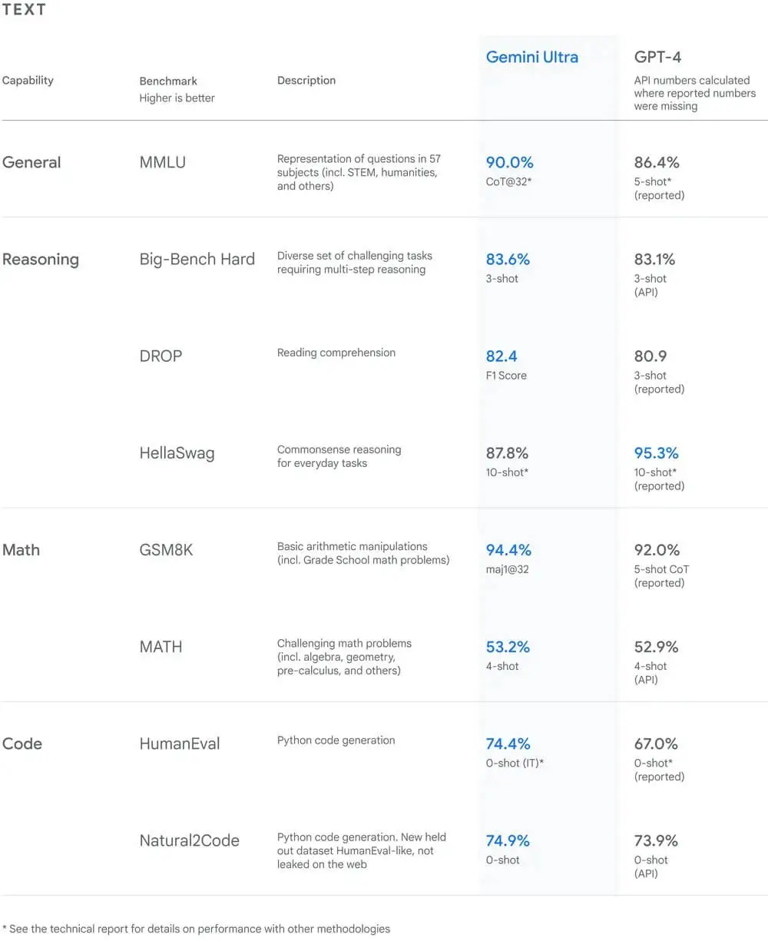Click the 53.2% MATH score value

click(x=508, y=647)
